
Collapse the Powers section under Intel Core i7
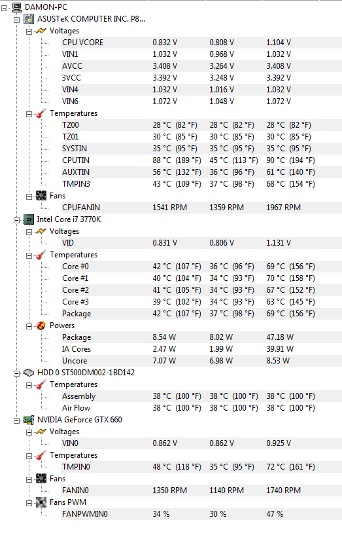tap(29, 327)
